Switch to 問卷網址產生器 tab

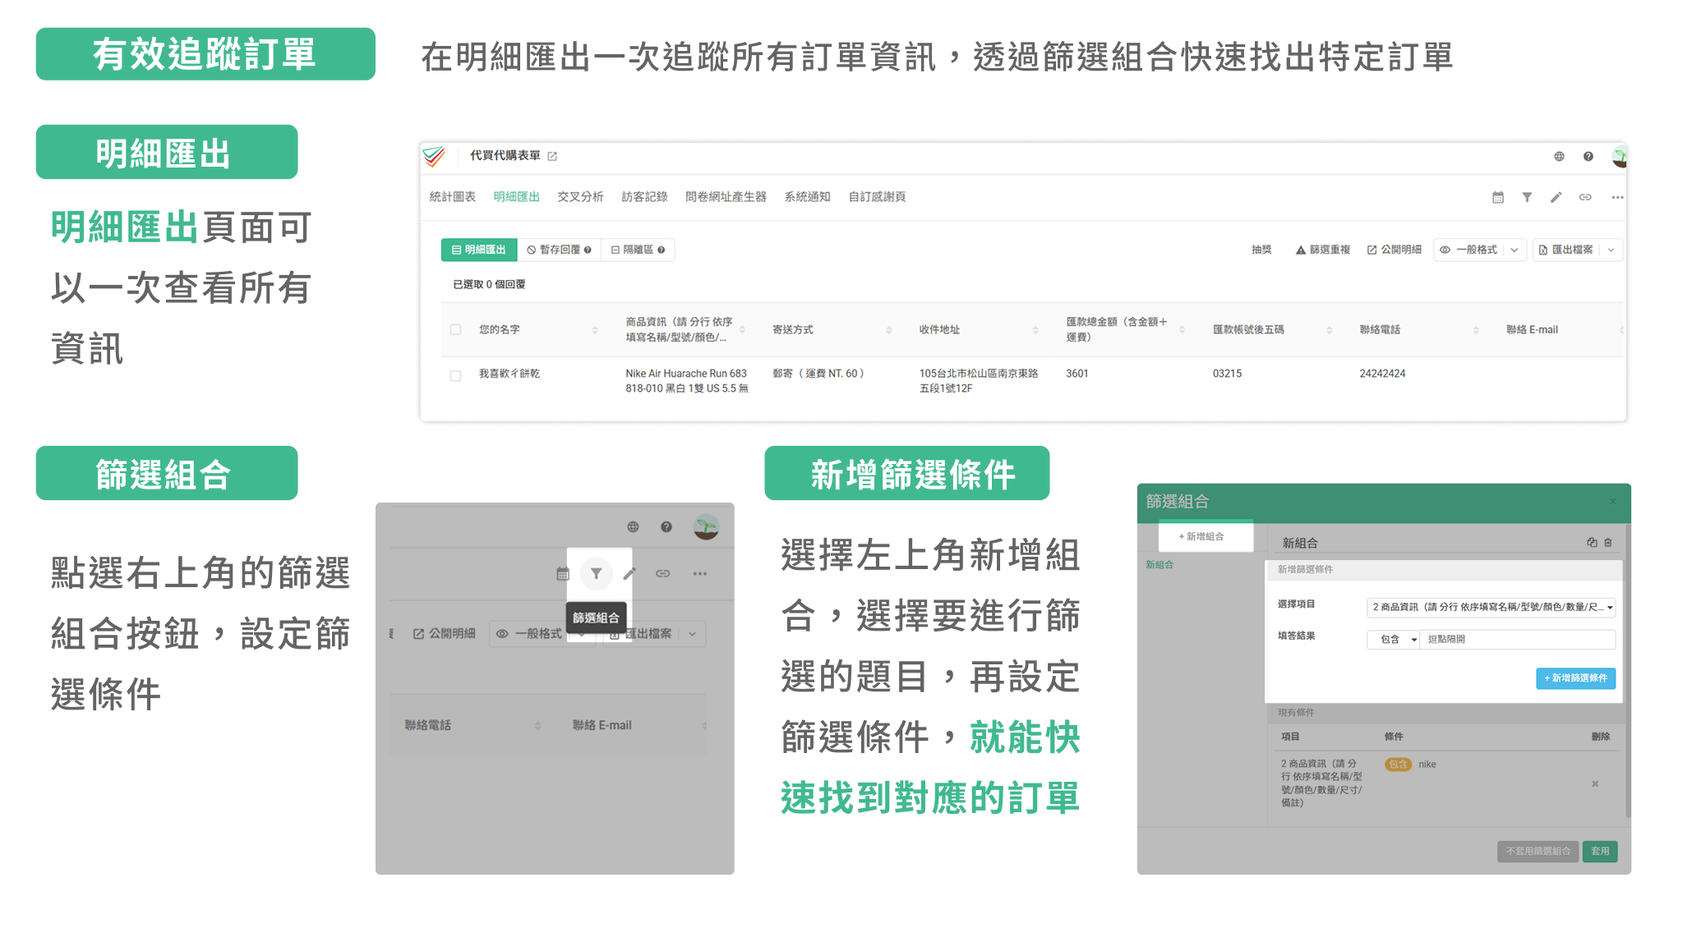[x=726, y=197]
